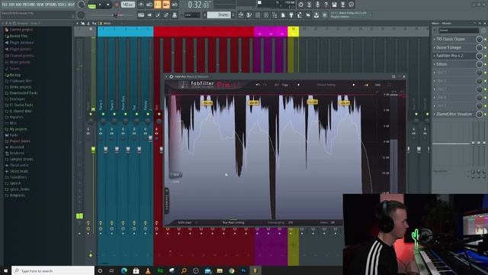Click the redo arrow in FabFilter Pro-L 2
488x275 pixels.
coord(265,85)
